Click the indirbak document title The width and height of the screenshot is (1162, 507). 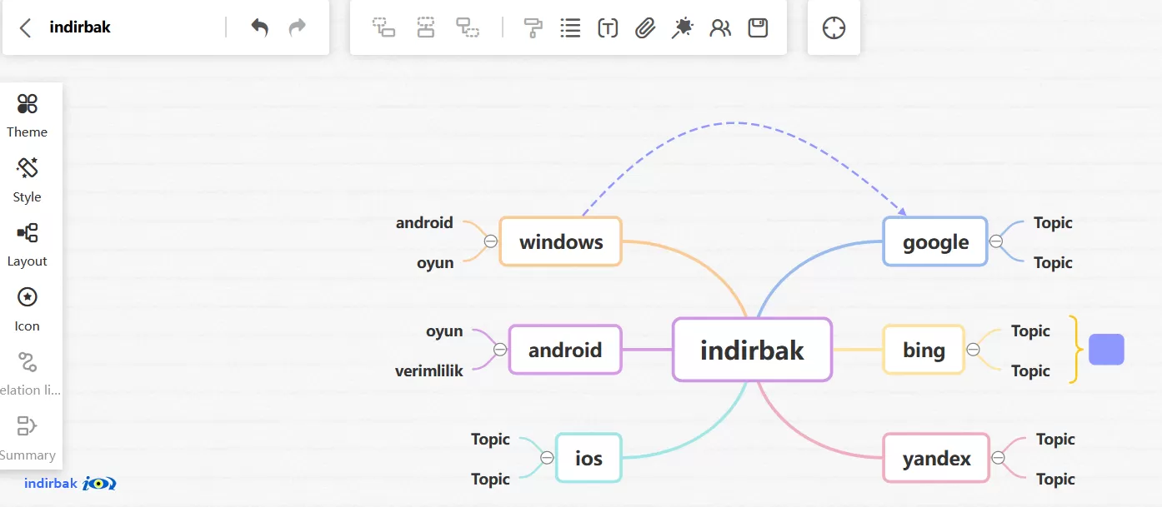[x=80, y=27]
